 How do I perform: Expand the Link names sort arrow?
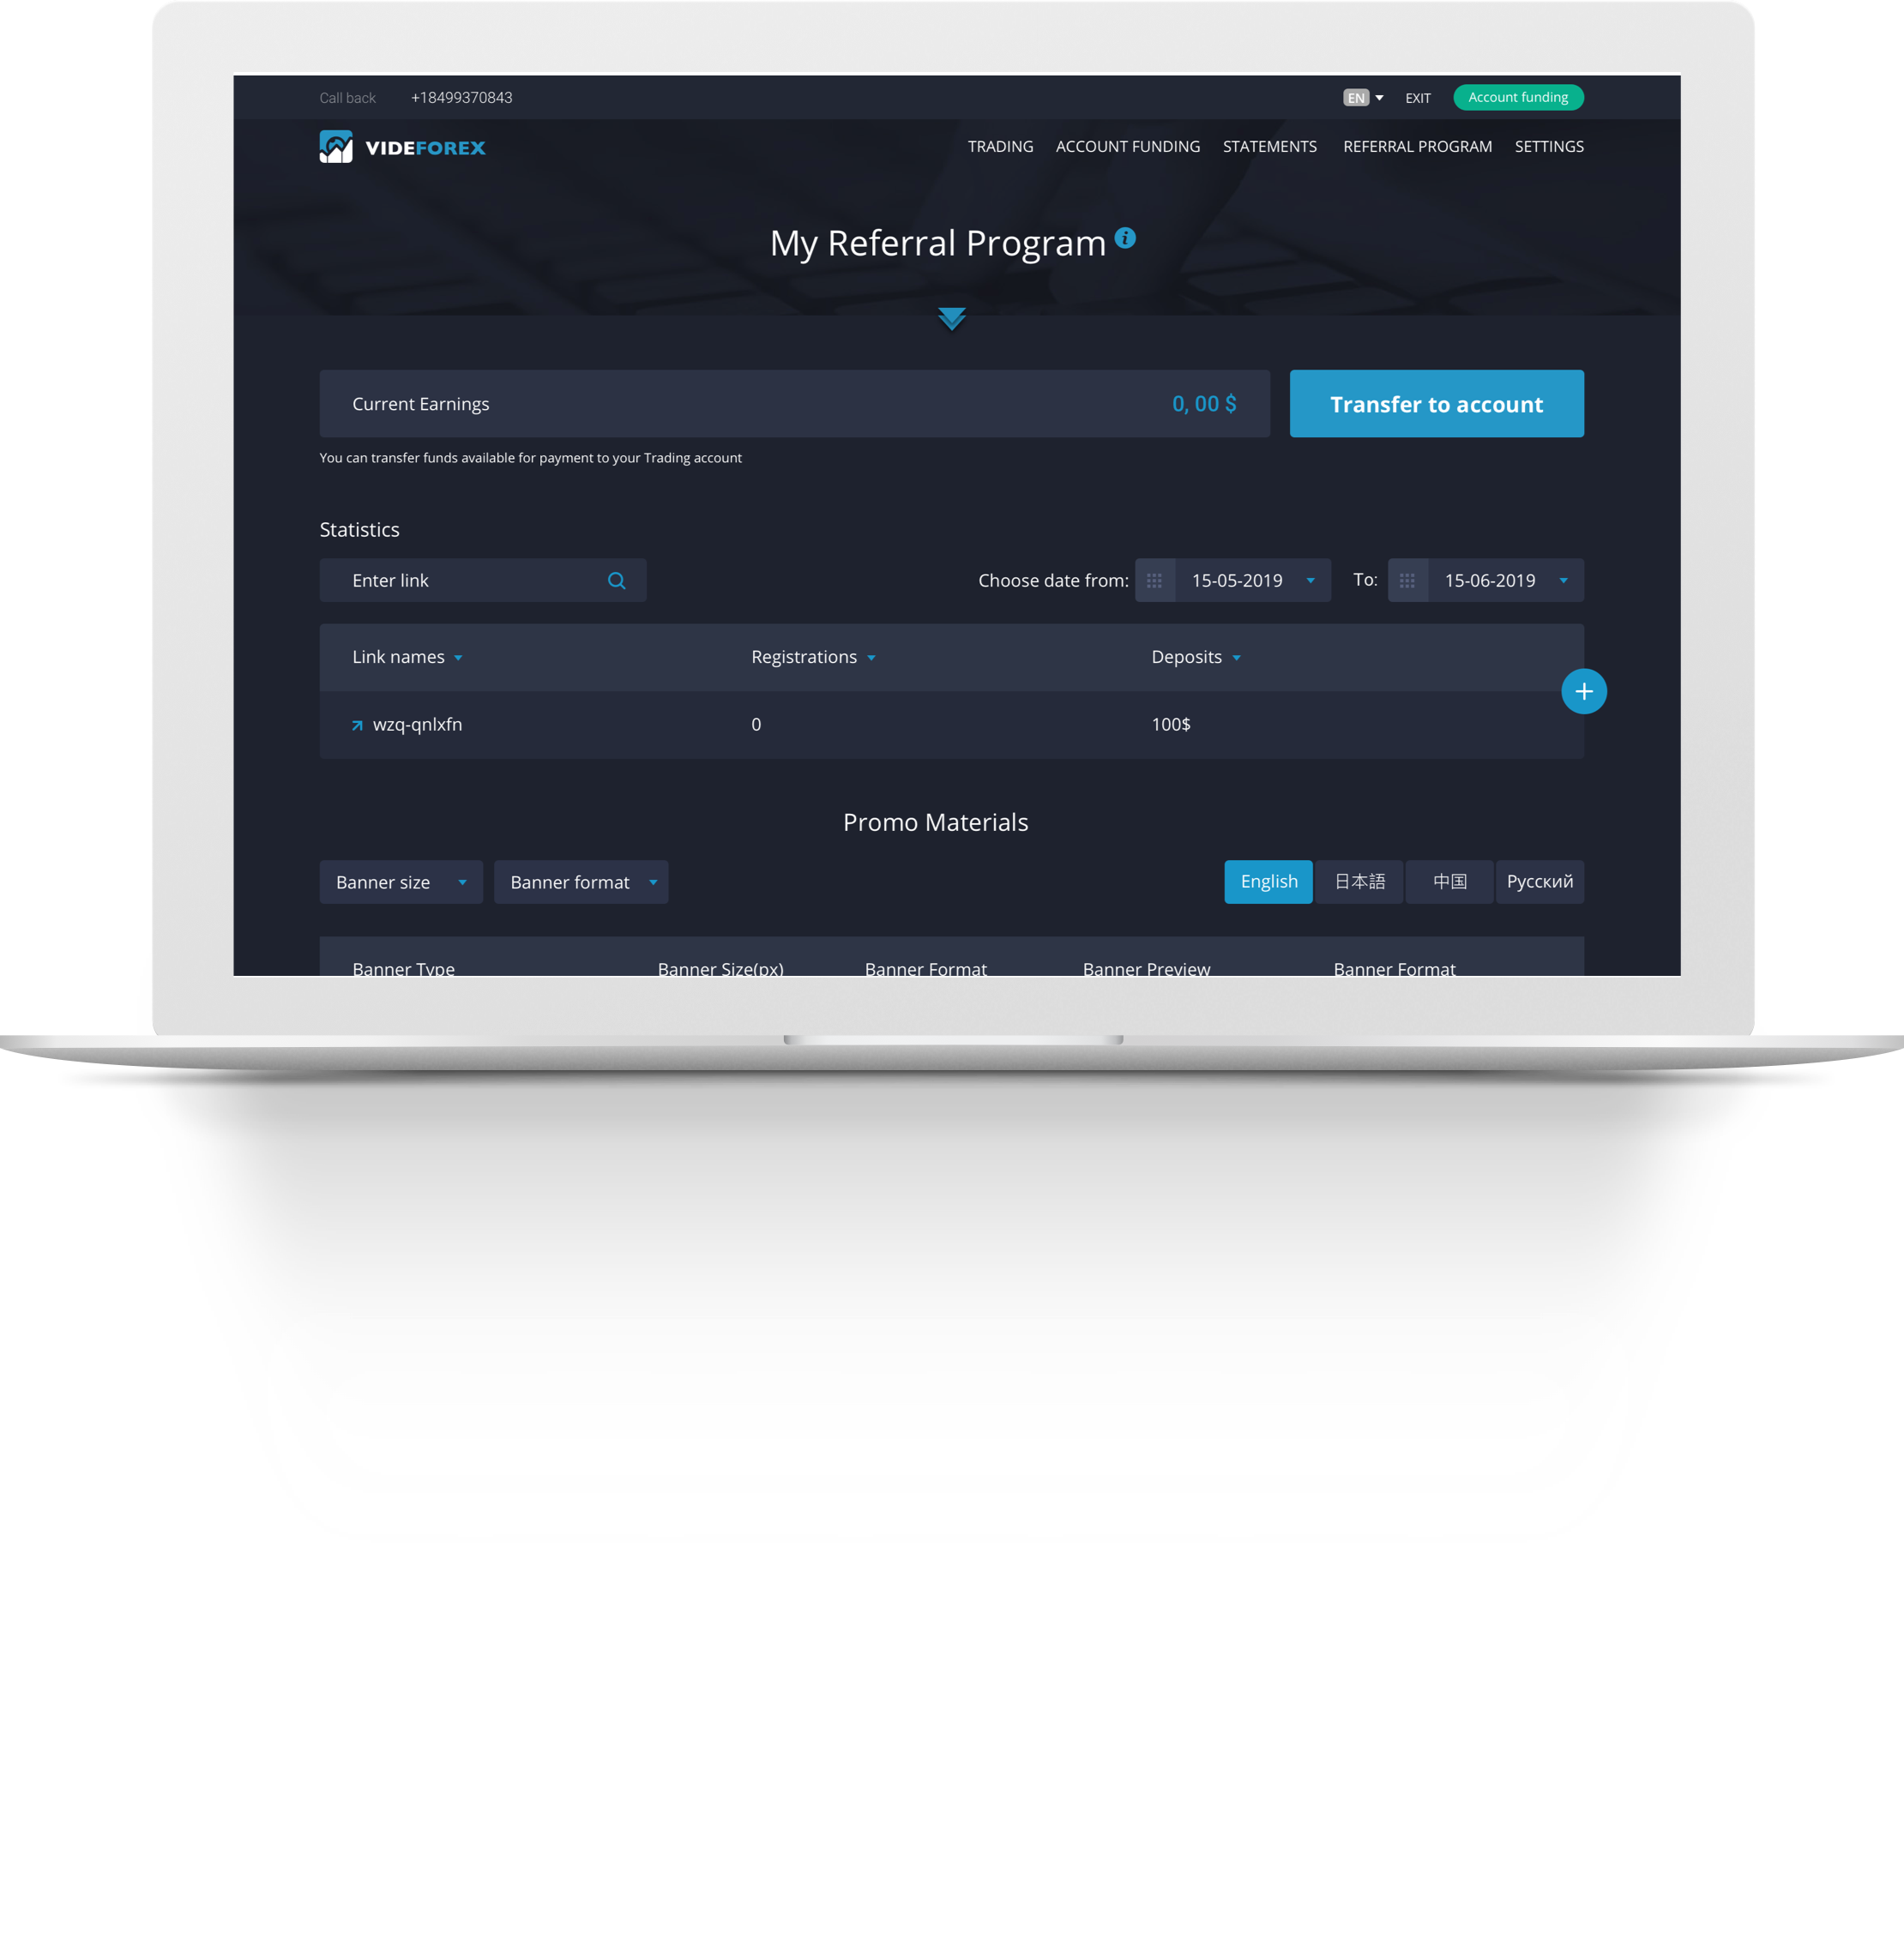pyautogui.click(x=459, y=659)
